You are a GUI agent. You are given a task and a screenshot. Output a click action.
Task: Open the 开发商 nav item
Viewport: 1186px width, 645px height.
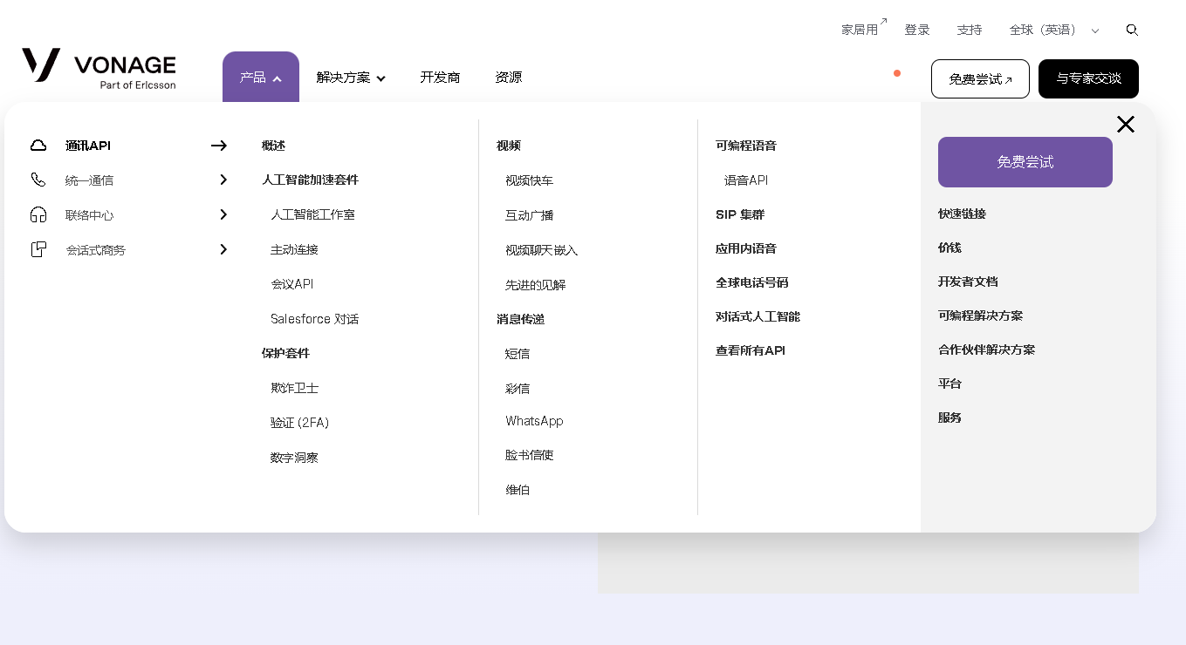tap(440, 77)
